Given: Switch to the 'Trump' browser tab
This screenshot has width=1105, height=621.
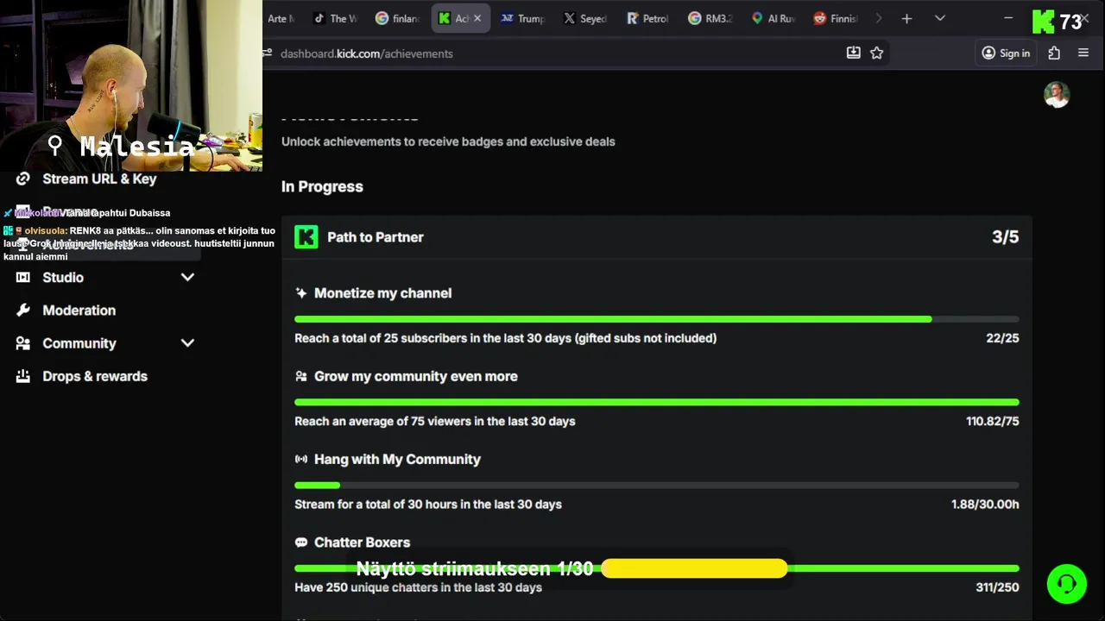Looking at the screenshot, I should (x=523, y=18).
